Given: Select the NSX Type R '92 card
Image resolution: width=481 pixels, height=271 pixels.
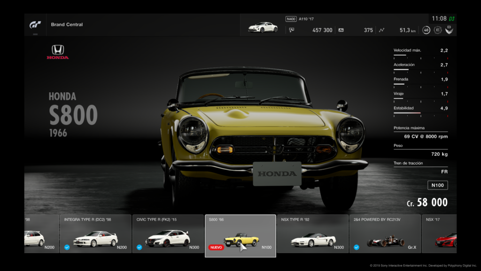Looking at the screenshot, I should click(x=312, y=234).
